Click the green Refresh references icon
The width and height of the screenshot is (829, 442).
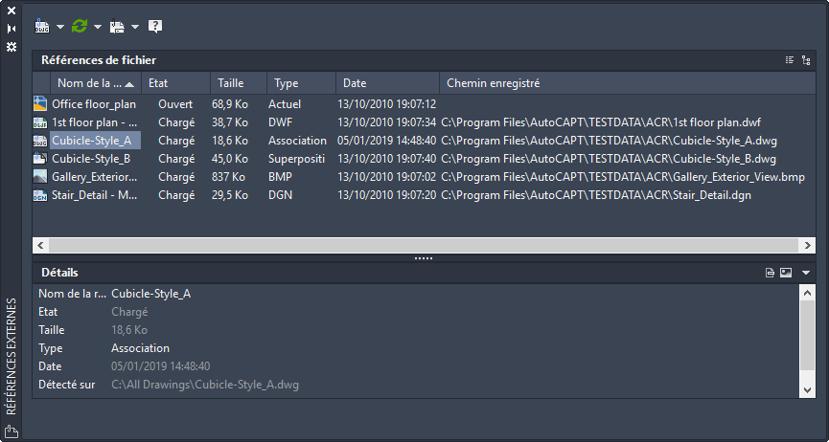tap(80, 26)
